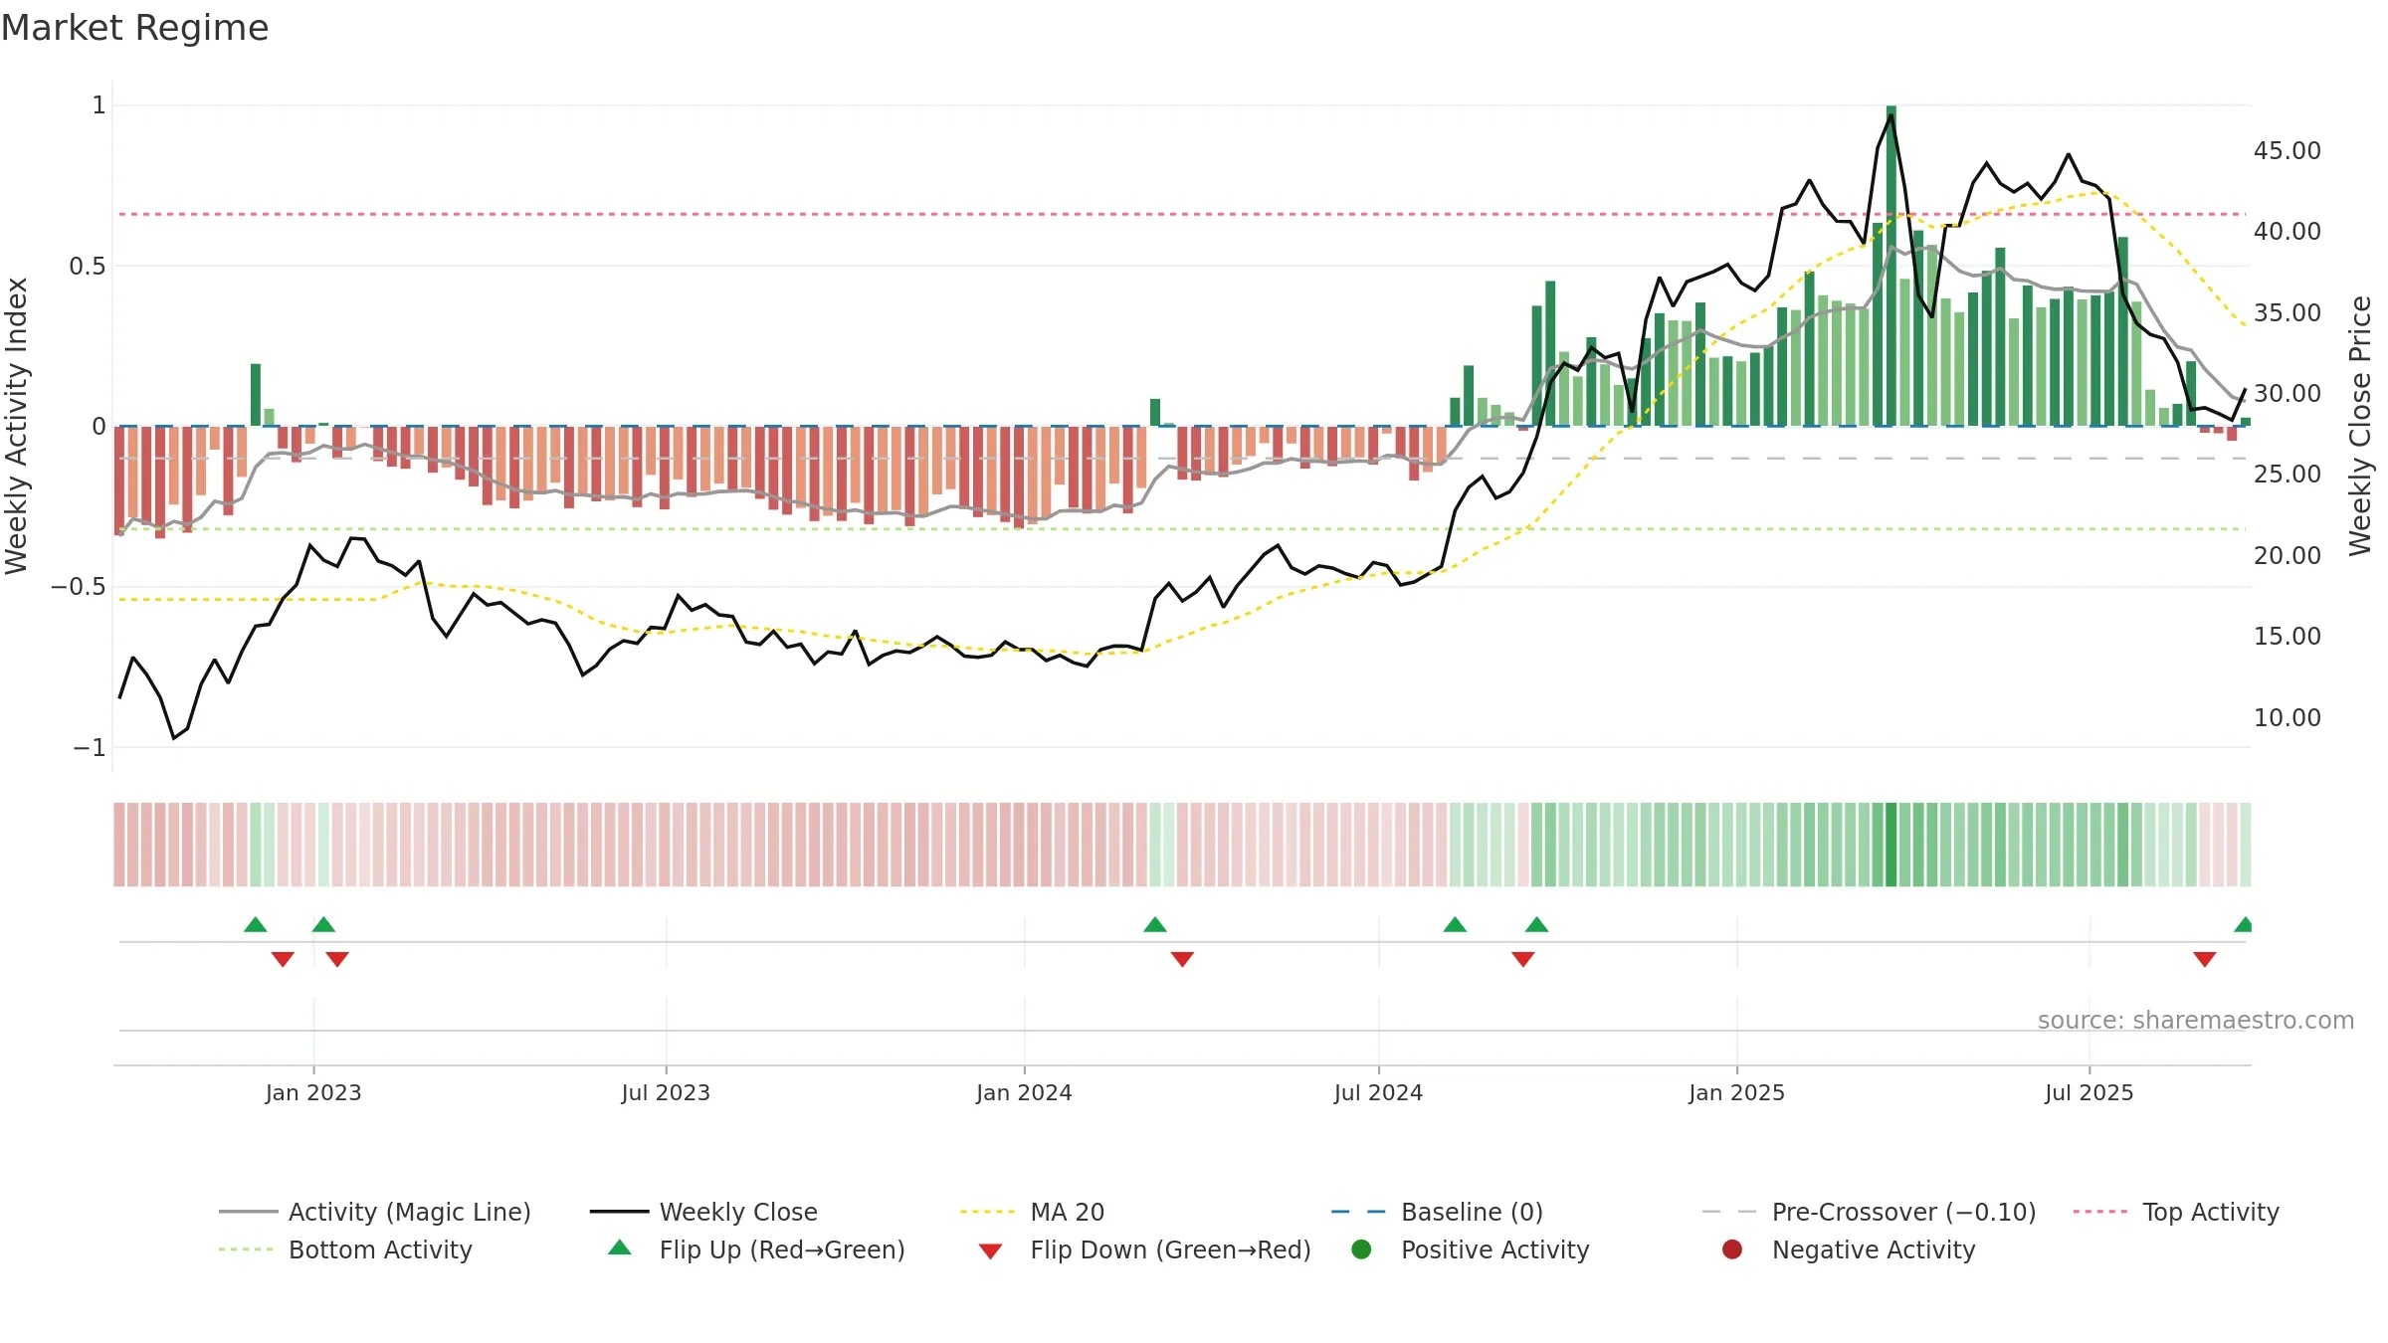Click the Jul 2025 x-axis label
The width and height of the screenshot is (2388, 1343).
[x=2089, y=1093]
